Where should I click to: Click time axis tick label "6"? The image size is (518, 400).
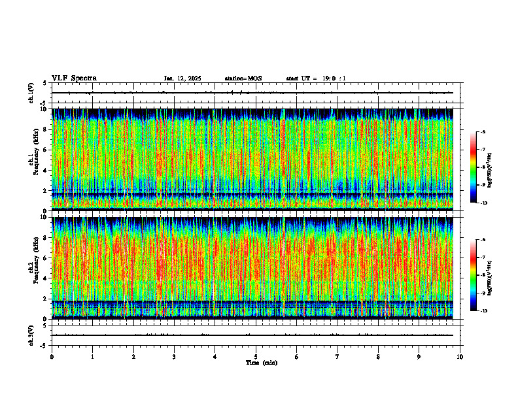click(297, 357)
